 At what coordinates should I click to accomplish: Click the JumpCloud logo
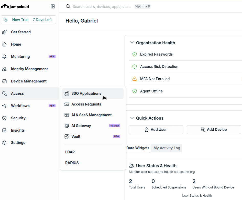click(15, 6)
